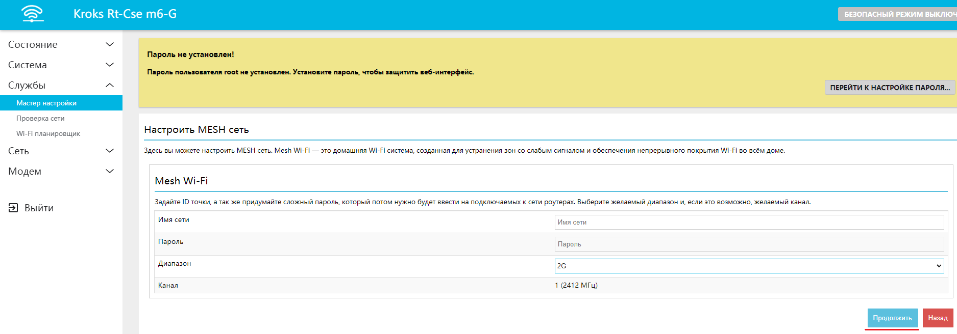Image resolution: width=957 pixels, height=334 pixels.
Task: Toggle the Безопасный режим button
Action: [x=898, y=14]
